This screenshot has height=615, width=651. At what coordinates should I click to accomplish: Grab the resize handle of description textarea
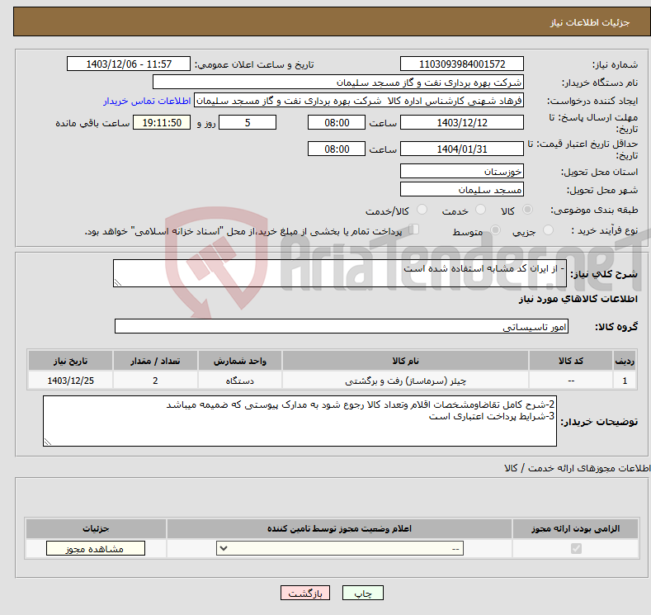point(117,283)
